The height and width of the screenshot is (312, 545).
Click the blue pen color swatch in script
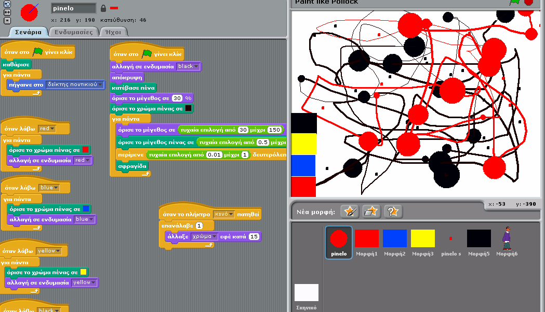[86, 209]
